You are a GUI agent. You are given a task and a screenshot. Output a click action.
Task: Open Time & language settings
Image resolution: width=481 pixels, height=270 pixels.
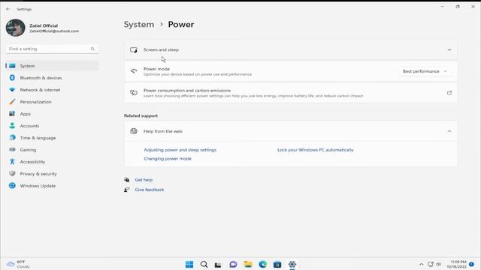pos(52,138)
